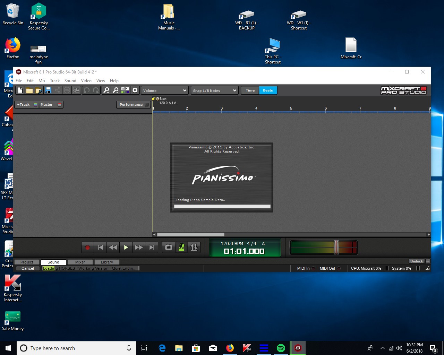Image resolution: width=444 pixels, height=355 pixels.
Task: Open Spotify from the taskbar
Action: click(281, 348)
